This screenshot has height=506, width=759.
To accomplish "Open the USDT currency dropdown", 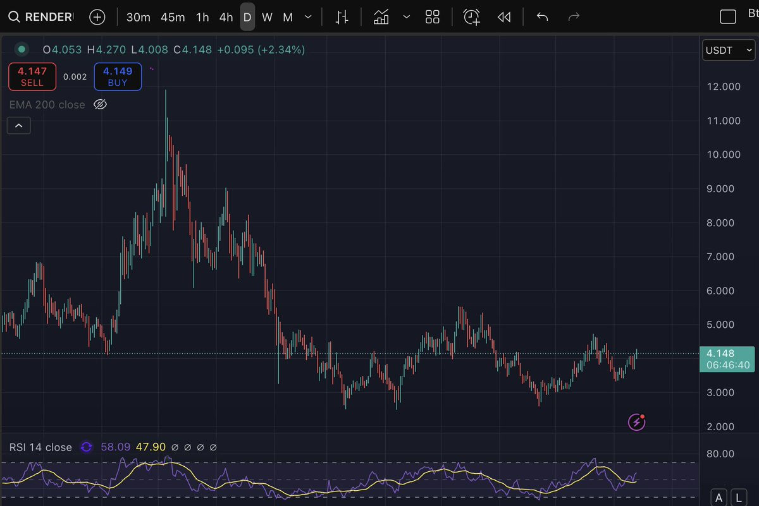I will tap(729, 50).
